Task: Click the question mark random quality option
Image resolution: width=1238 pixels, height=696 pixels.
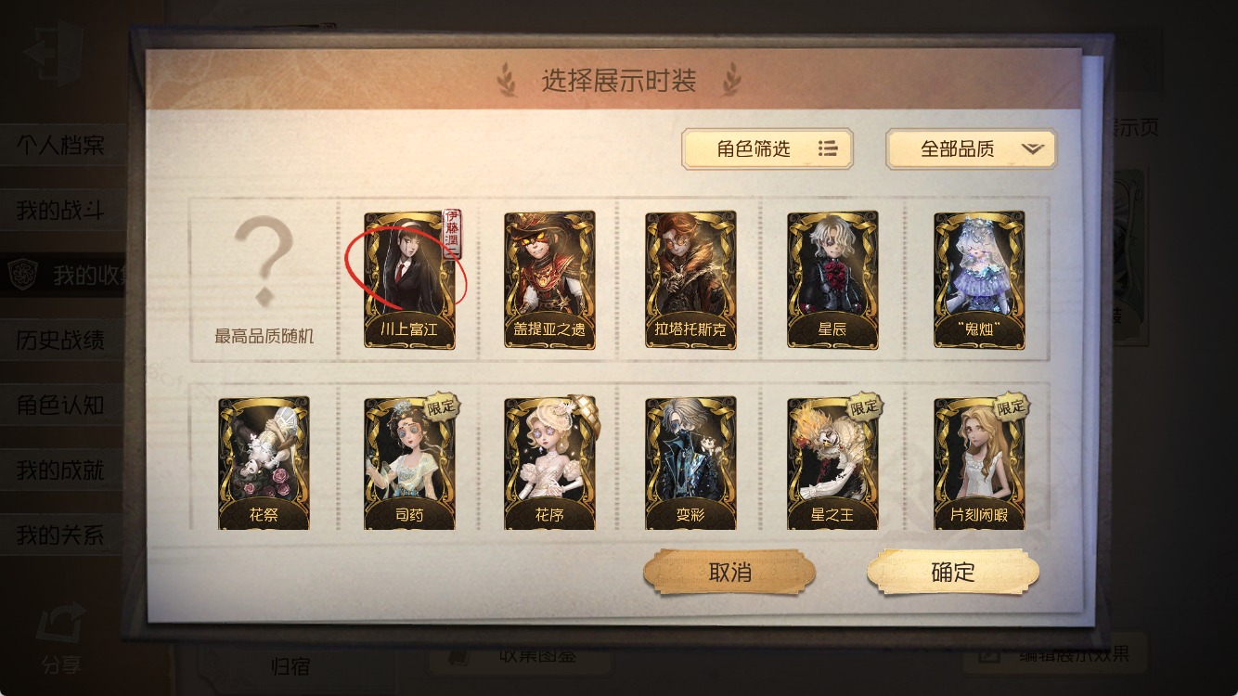Action: [x=264, y=279]
